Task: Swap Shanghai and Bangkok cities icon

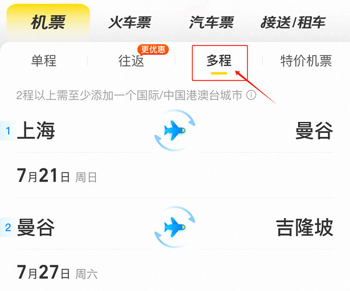Action: pos(175,131)
